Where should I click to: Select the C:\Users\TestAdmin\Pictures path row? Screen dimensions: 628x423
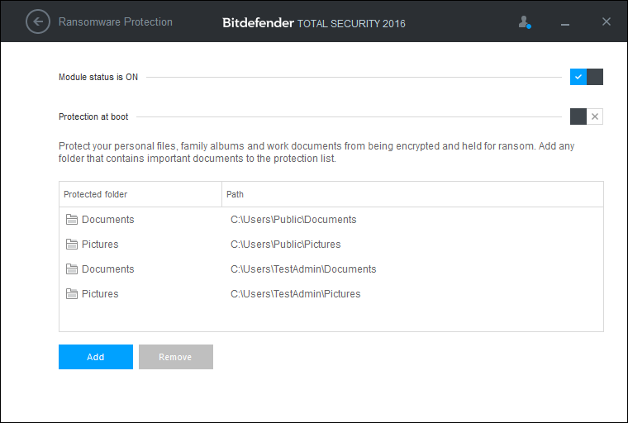331,294
